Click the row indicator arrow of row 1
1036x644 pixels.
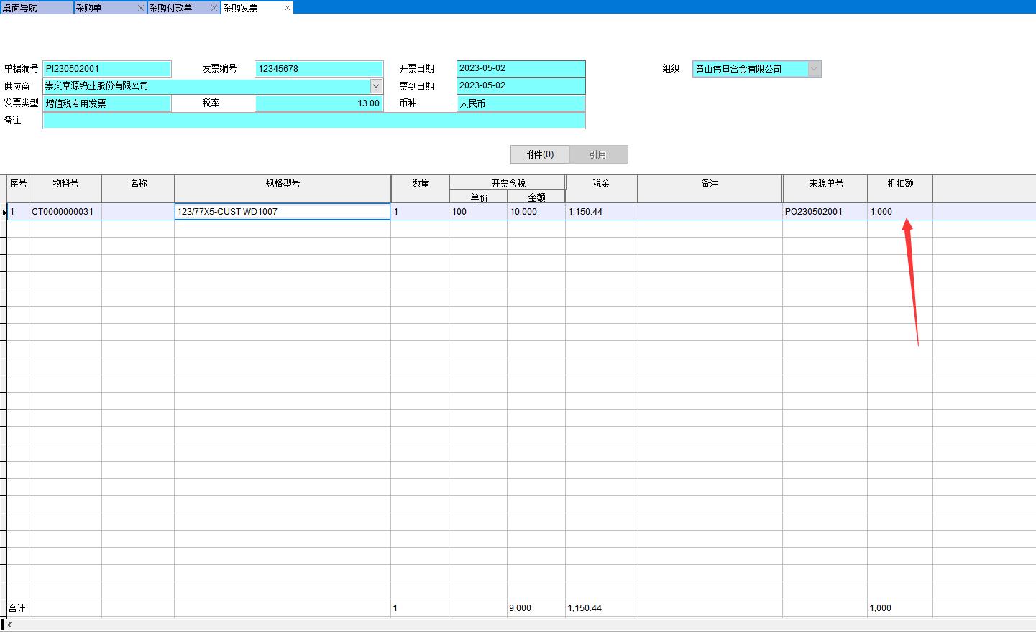4,213
